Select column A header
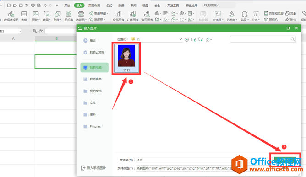Screen dimensions: 306x177 pos(13,38)
